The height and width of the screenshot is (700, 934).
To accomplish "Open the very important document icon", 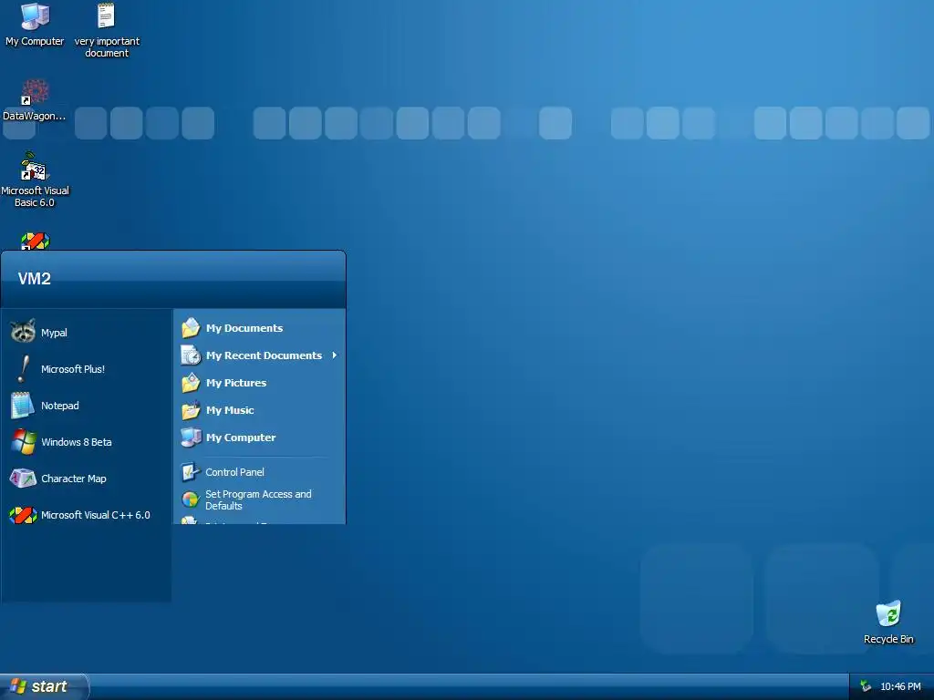I will (x=107, y=30).
